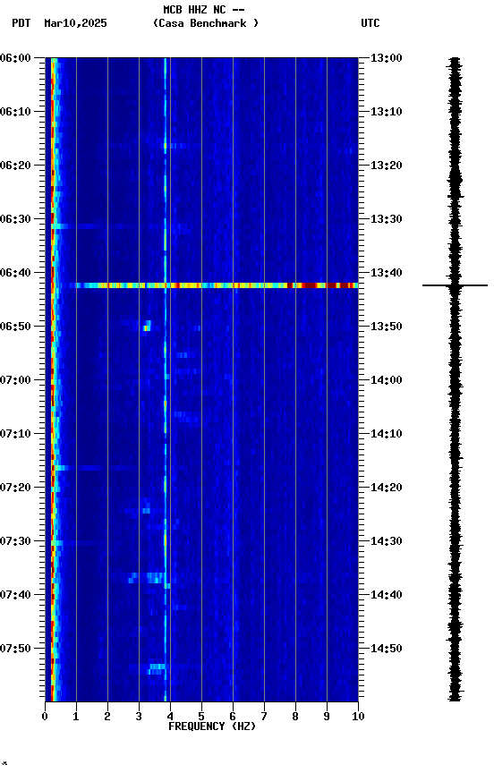Click the '13:00' UTC time label

387,58
